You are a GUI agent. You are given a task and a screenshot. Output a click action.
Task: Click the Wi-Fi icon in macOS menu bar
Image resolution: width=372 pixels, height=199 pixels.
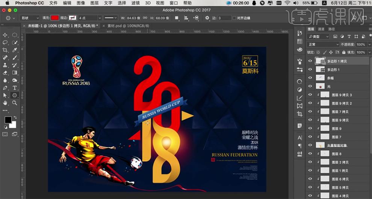click(x=287, y=3)
